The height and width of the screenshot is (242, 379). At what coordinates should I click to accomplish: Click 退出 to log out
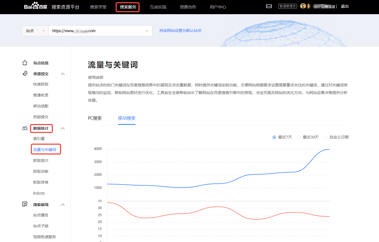[x=344, y=6]
